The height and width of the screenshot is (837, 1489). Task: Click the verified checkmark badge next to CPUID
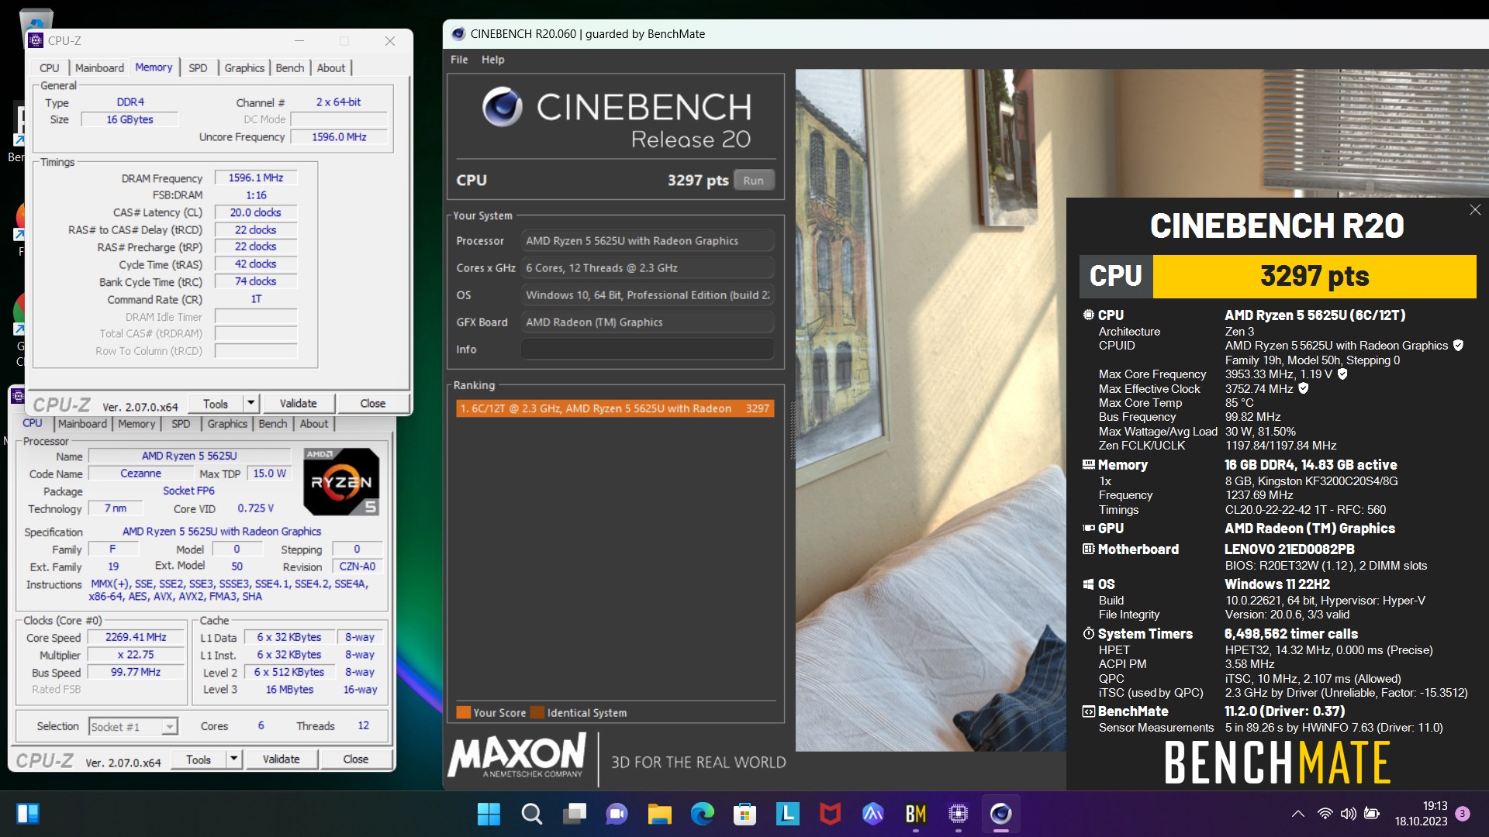[1458, 346]
